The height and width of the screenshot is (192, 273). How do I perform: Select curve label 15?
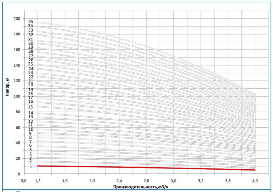(x=31, y=107)
